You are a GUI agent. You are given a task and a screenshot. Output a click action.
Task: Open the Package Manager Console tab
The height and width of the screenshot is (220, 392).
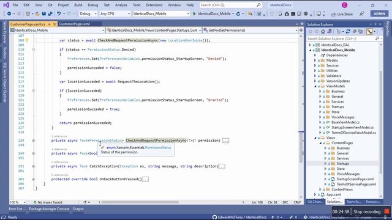(49, 209)
